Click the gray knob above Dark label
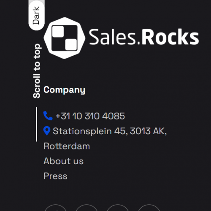The width and height of the screenshot is (211, 211). coord(37,3)
